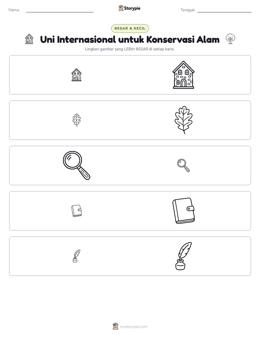The height and width of the screenshot is (337, 260).
Task: Click the large quill and inkwell
Action: [x=184, y=256]
